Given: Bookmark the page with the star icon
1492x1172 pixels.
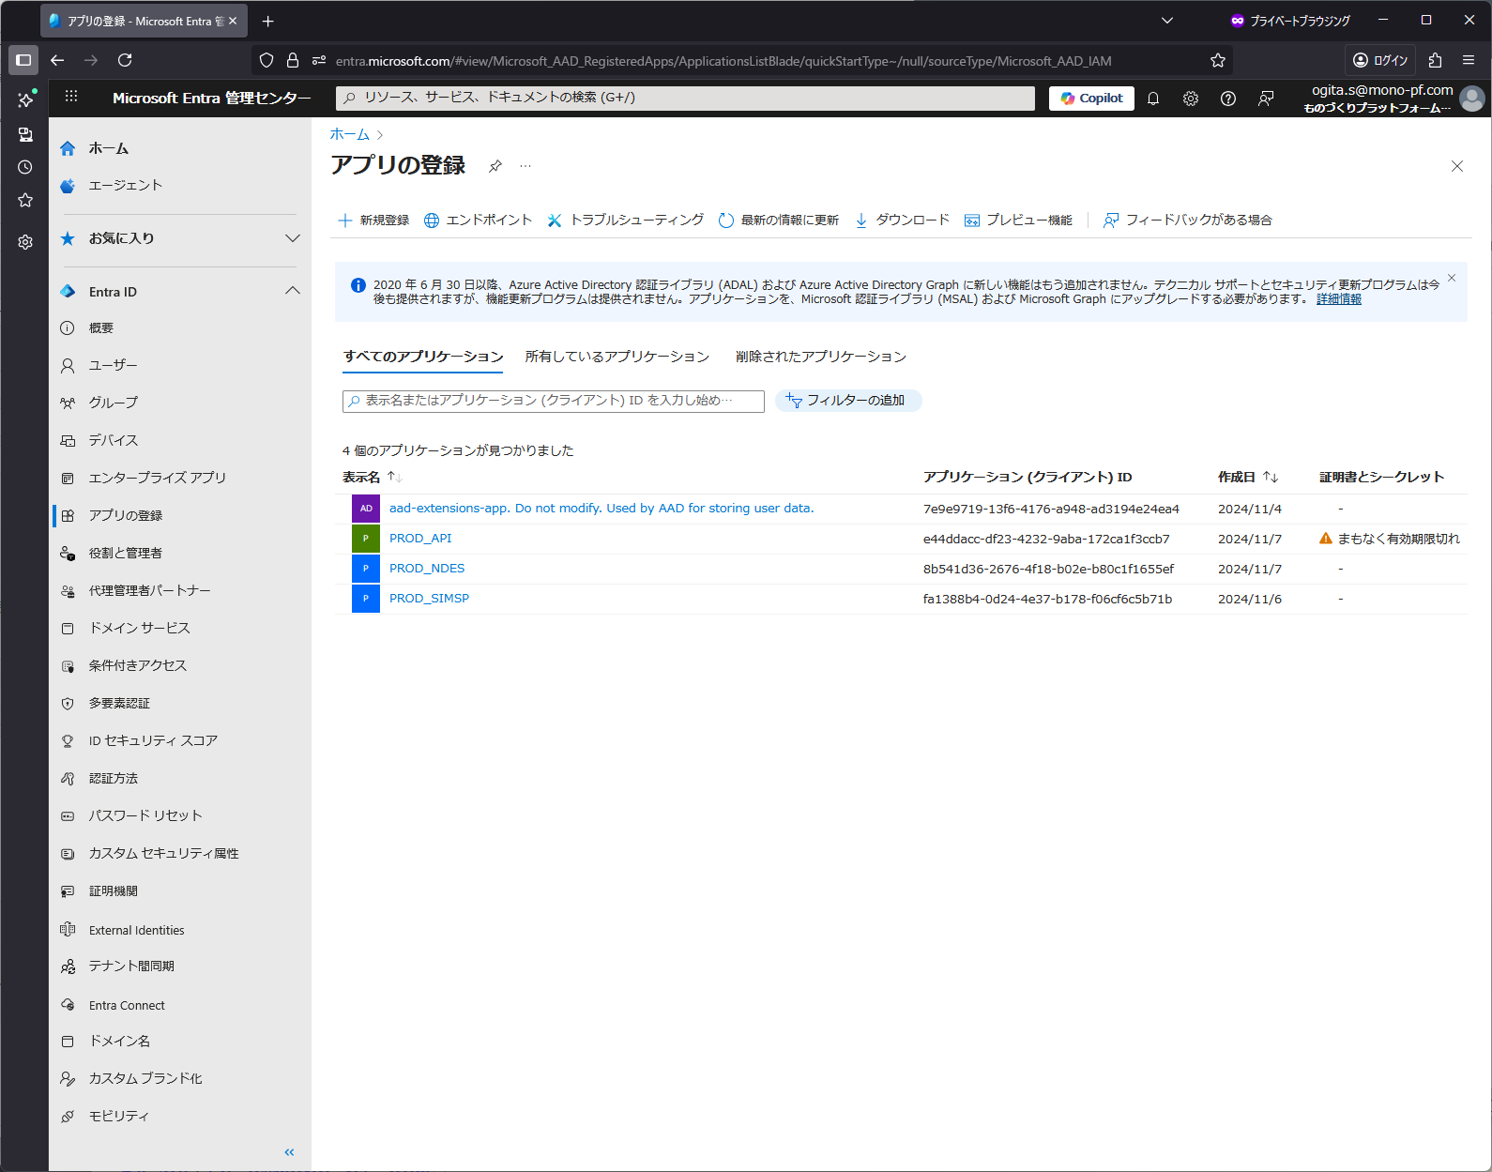Looking at the screenshot, I should click(1218, 61).
